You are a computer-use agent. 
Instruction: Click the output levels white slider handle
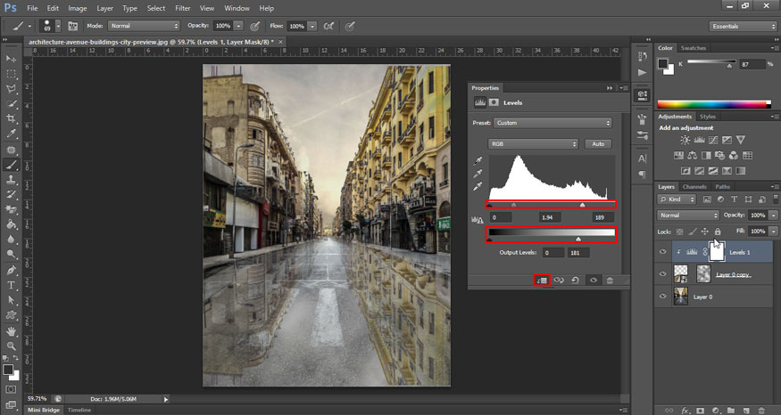point(578,239)
